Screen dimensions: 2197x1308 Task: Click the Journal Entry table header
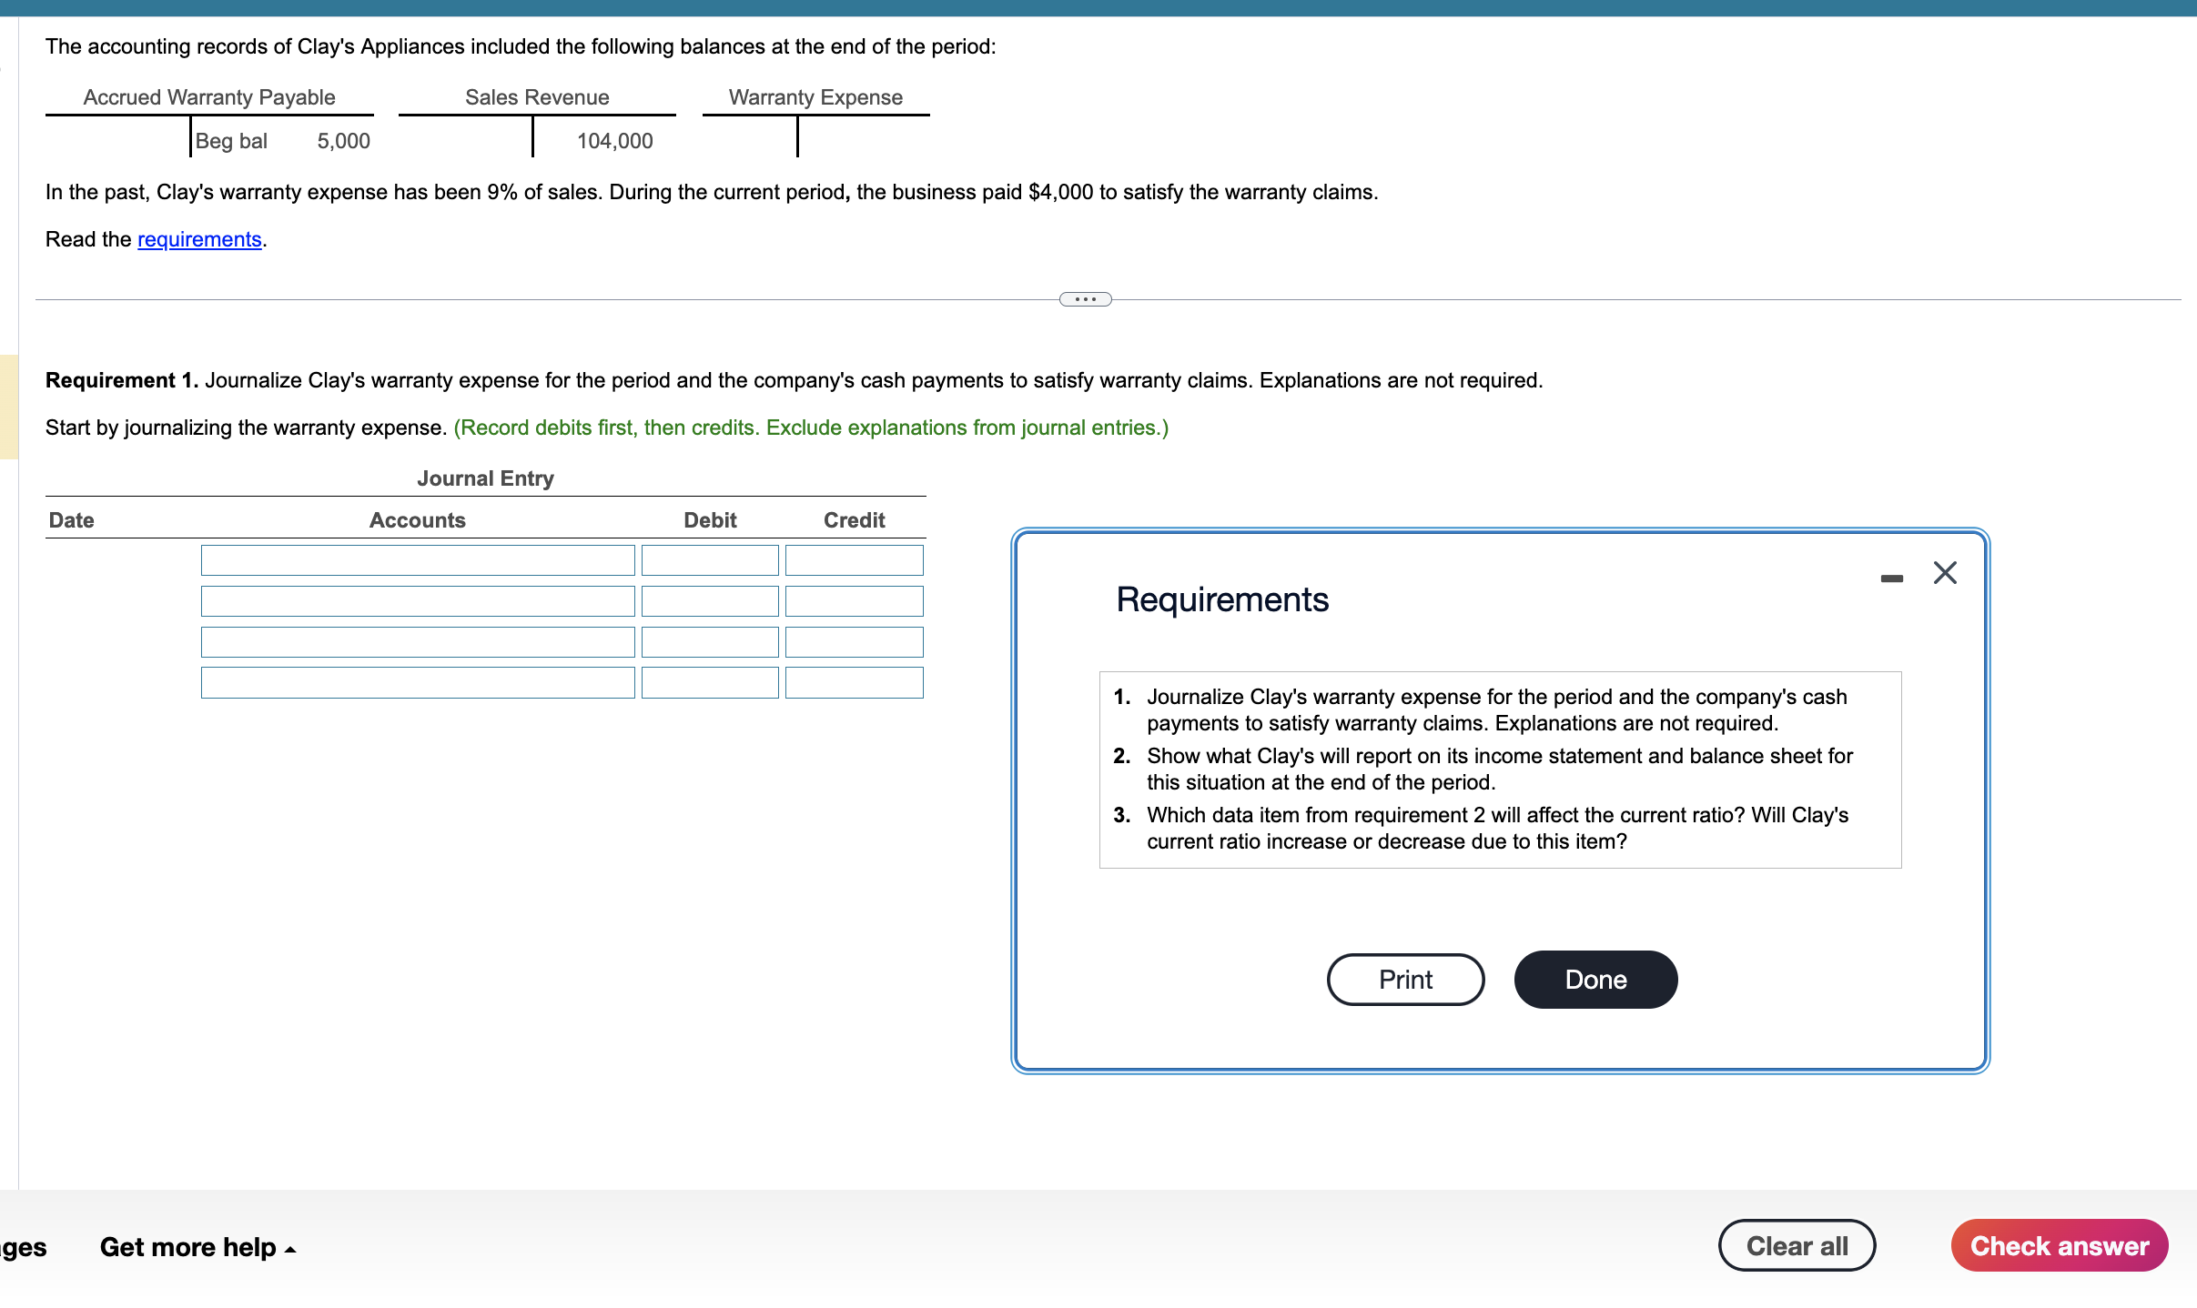click(485, 478)
